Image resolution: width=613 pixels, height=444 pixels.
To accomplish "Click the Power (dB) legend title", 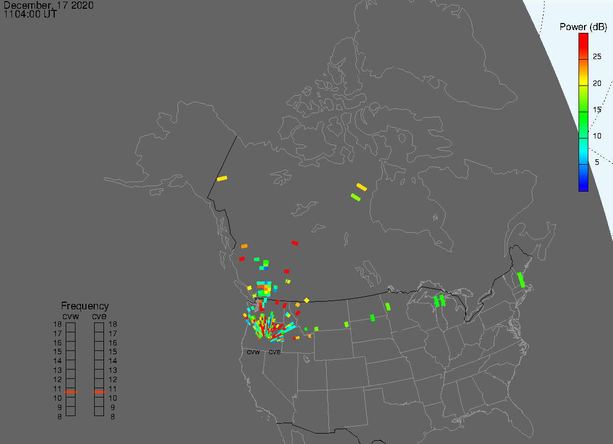I will tap(583, 27).
